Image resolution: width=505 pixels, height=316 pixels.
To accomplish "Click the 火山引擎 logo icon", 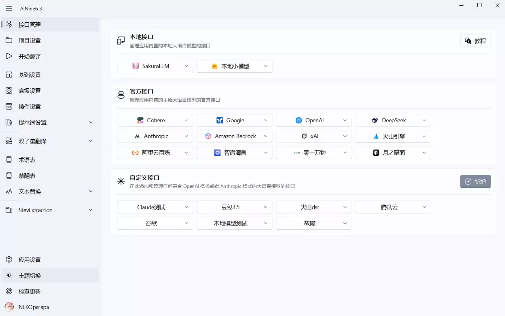I will [x=376, y=136].
